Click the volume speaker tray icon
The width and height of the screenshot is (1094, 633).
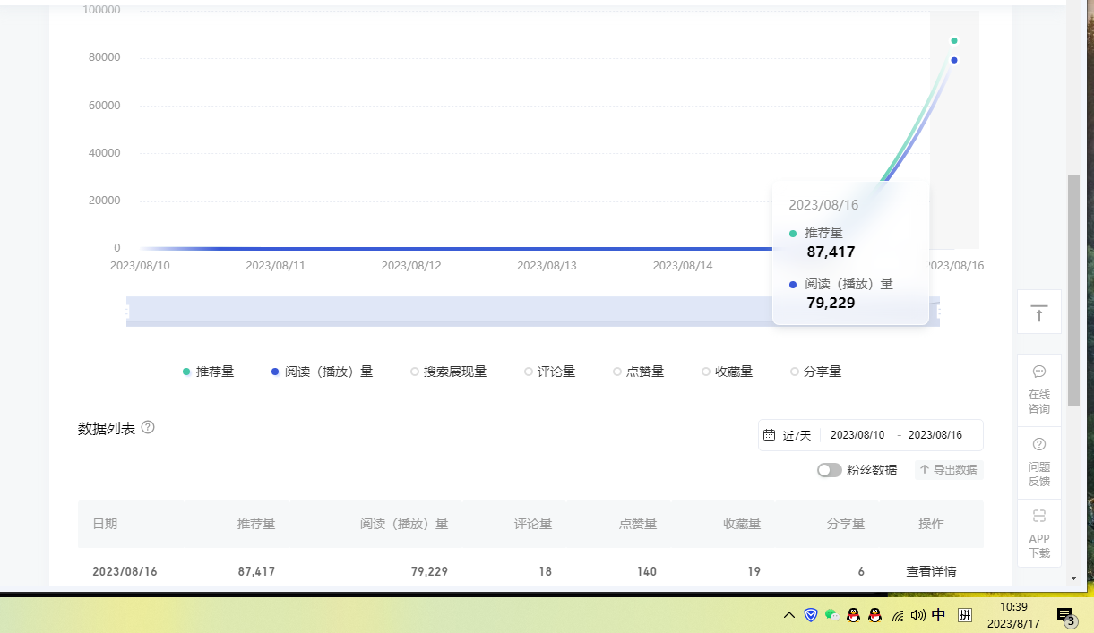click(917, 615)
